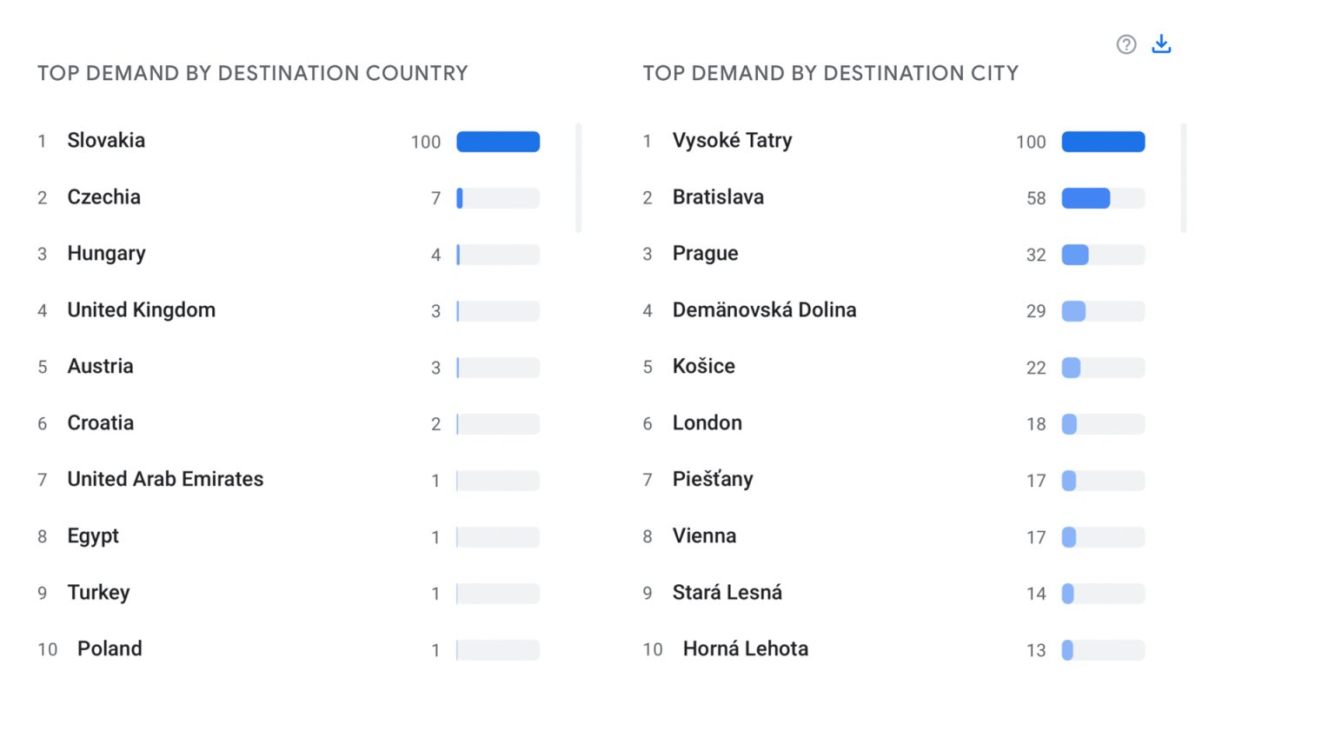This screenshot has height=751, width=1335.
Task: Click the Vienna city entry
Action: pyautogui.click(x=705, y=536)
